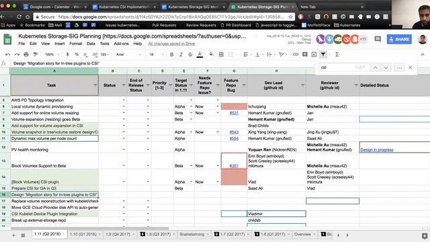Close the find bar

point(411,67)
